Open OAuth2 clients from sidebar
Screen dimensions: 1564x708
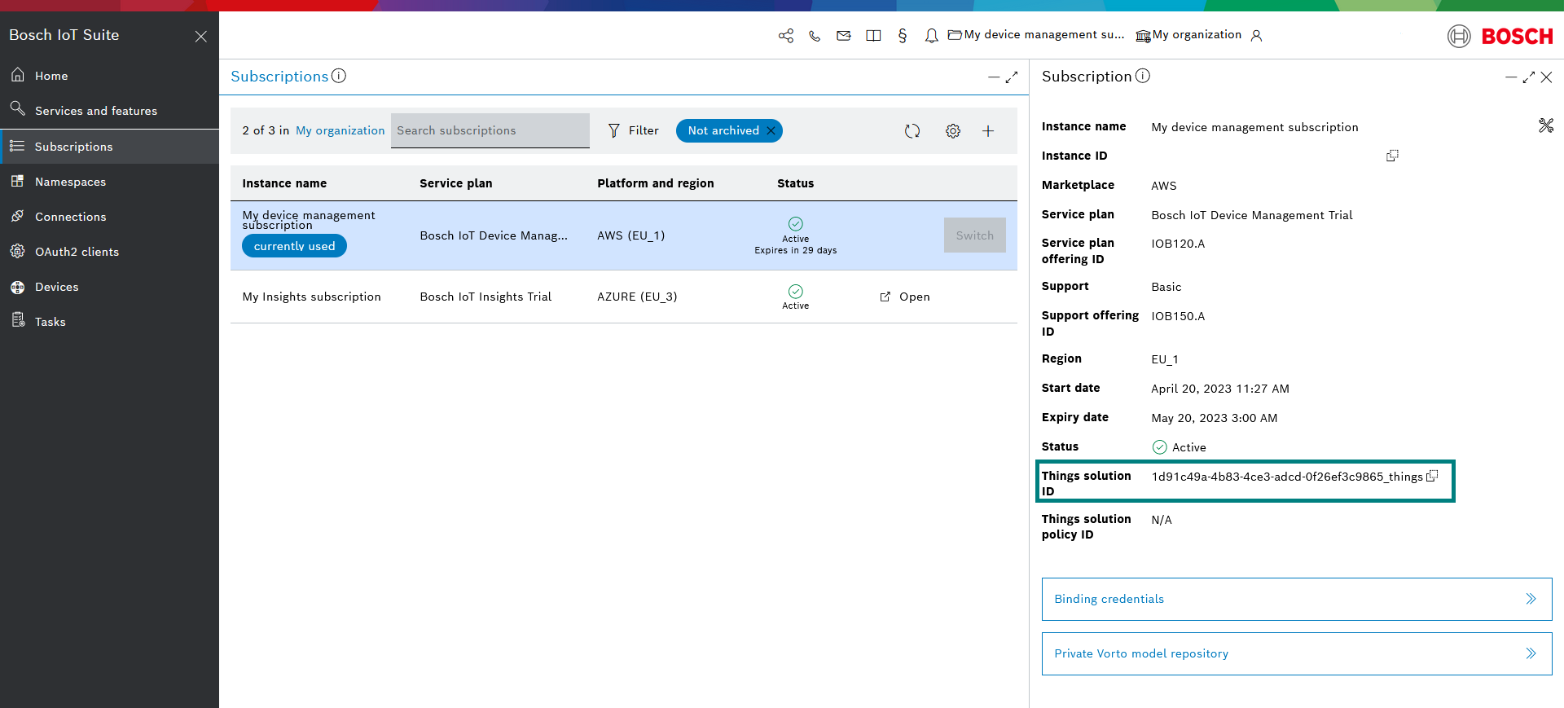[109, 252]
